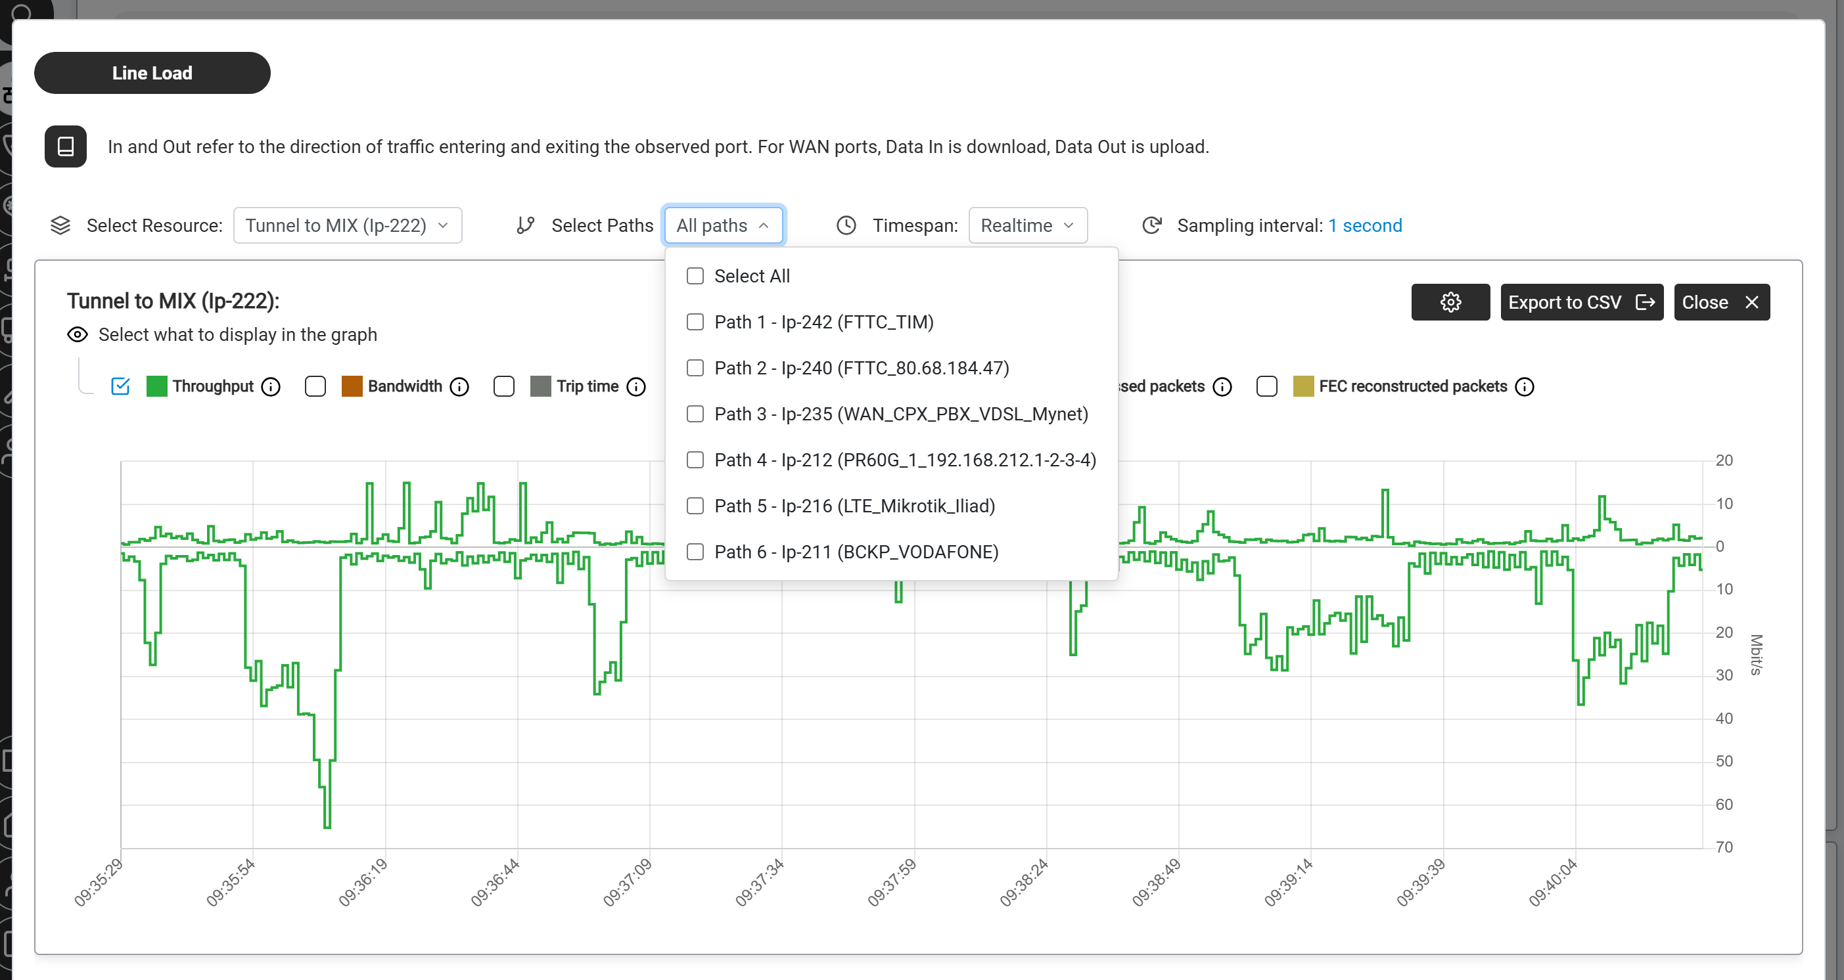Show Throughput info tooltip icon
This screenshot has width=1844, height=980.
(x=271, y=387)
